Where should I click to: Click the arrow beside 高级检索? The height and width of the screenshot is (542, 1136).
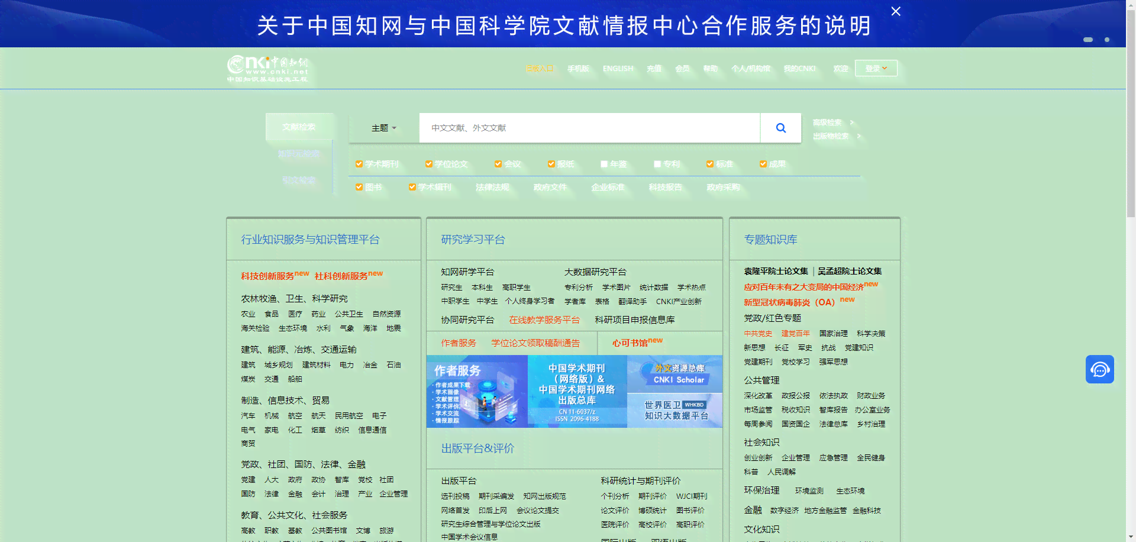pyautogui.click(x=852, y=122)
